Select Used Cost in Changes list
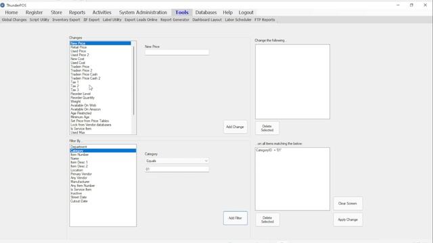The width and height of the screenshot is (433, 243). [x=78, y=63]
